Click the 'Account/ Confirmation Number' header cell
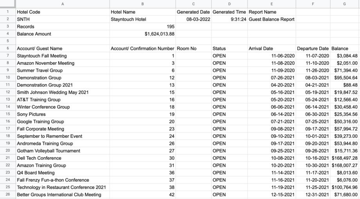 pos(142,49)
